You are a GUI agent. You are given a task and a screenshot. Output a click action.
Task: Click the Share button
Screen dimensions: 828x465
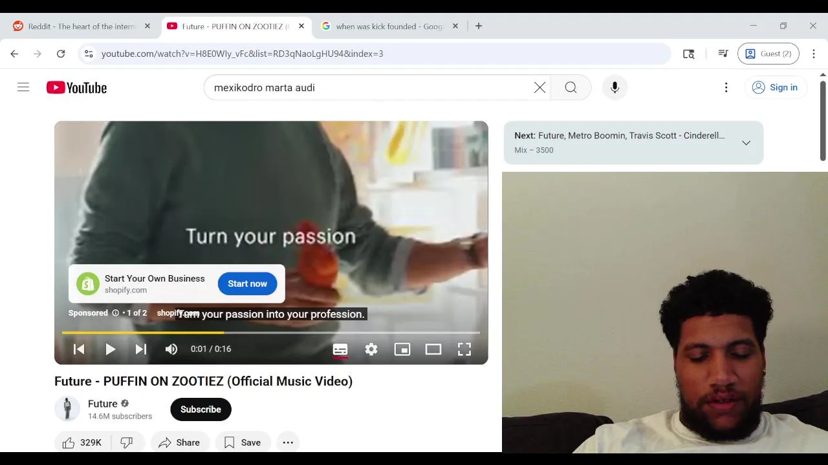click(x=180, y=442)
